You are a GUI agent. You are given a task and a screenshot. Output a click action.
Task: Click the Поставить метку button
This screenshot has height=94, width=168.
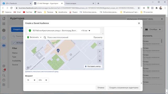tap(93, 66)
